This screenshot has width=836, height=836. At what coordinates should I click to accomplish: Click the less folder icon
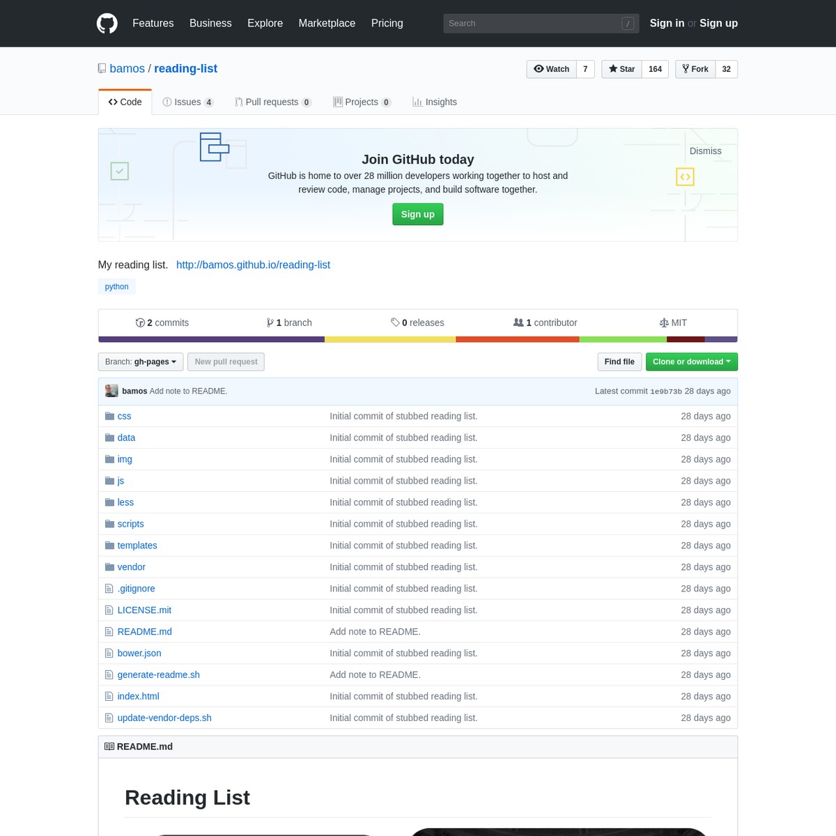(x=109, y=502)
